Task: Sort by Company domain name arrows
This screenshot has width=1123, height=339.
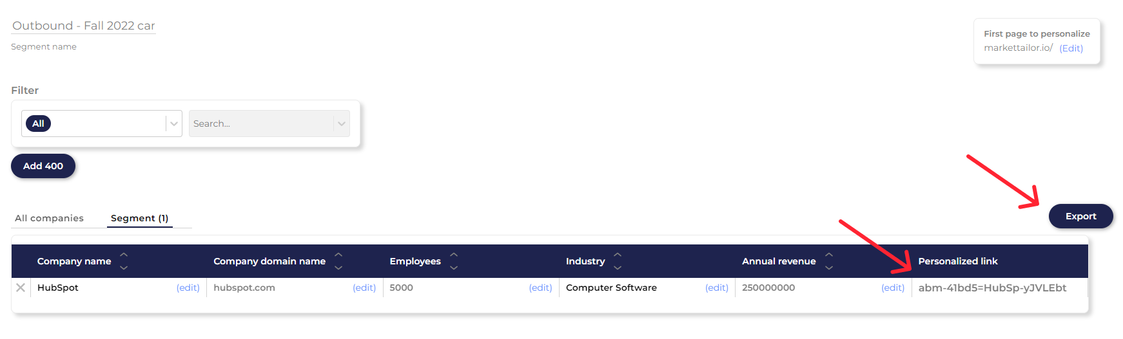Action: click(x=338, y=261)
